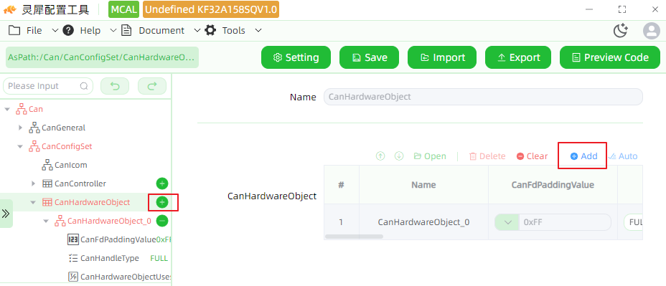Click the redo arrow button
This screenshot has height=286, width=666.
pyautogui.click(x=151, y=86)
